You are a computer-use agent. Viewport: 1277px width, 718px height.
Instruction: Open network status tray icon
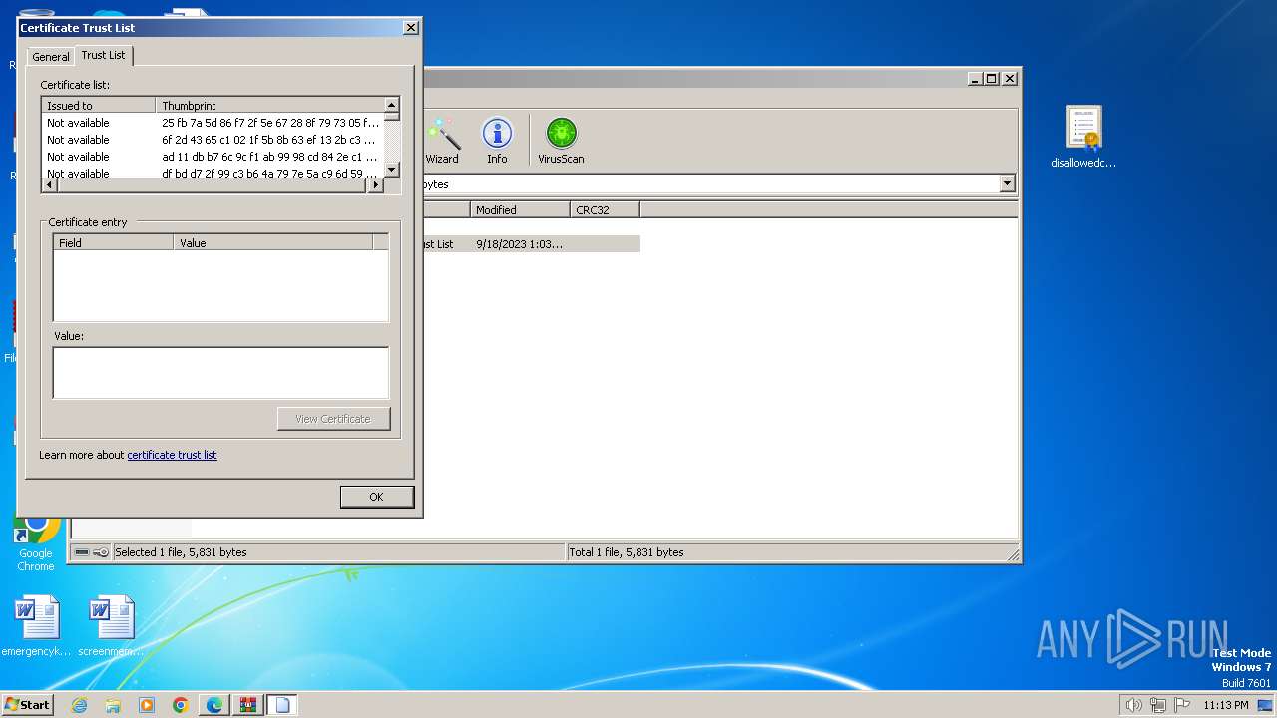coord(1158,705)
